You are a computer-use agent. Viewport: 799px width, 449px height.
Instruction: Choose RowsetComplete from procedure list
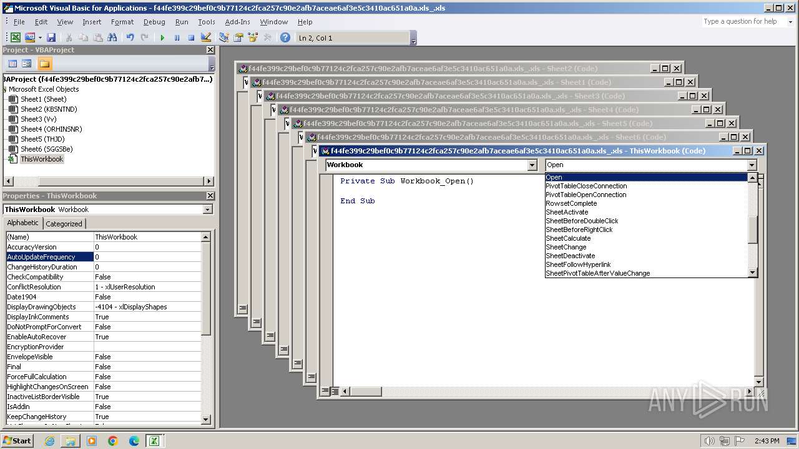pos(571,203)
